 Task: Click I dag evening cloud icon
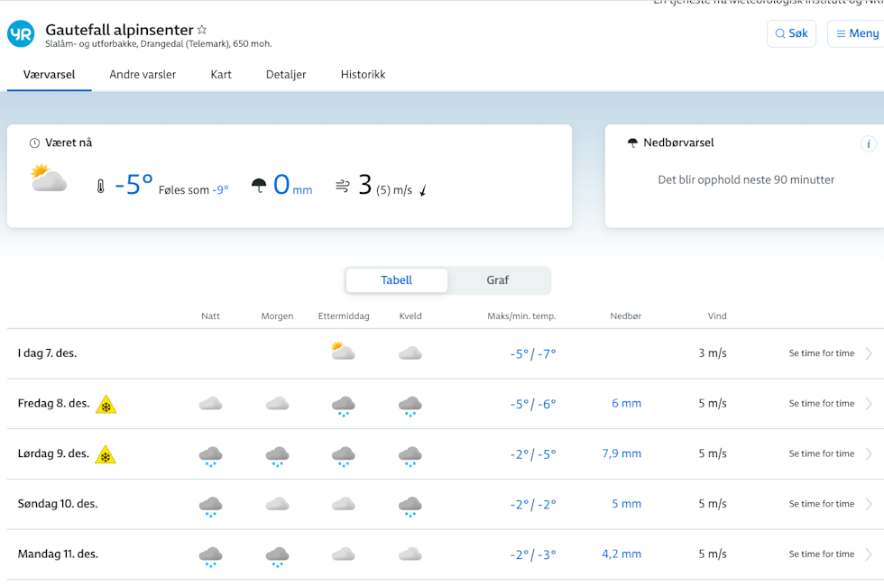tap(410, 353)
